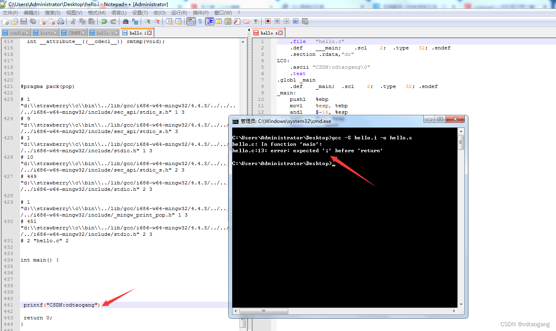Click the cmd scrollbar up arrow

461,131
